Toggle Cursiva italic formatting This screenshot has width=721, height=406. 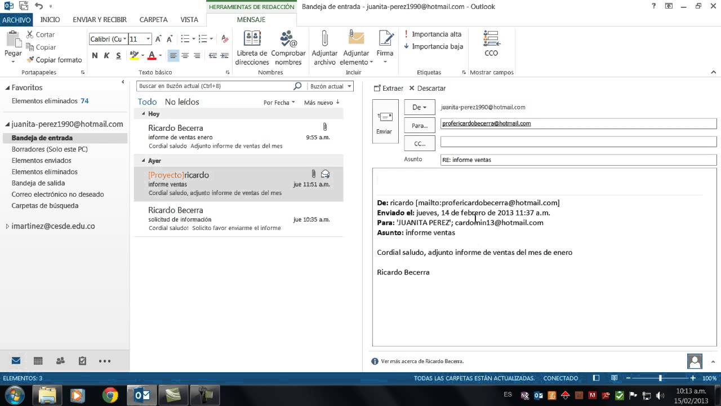point(106,55)
